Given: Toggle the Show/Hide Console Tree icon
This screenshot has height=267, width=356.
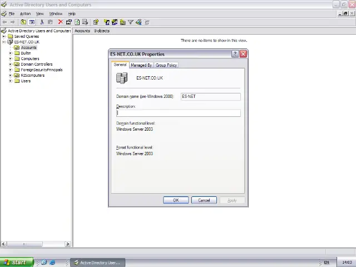Looking at the screenshot, I should 32,22.
